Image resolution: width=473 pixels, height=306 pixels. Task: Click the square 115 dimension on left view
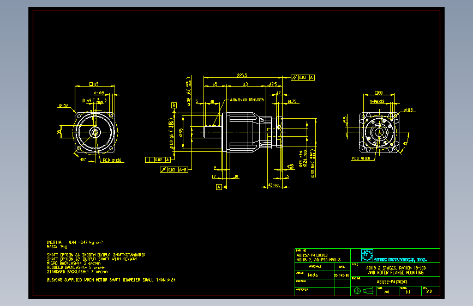[94, 84]
